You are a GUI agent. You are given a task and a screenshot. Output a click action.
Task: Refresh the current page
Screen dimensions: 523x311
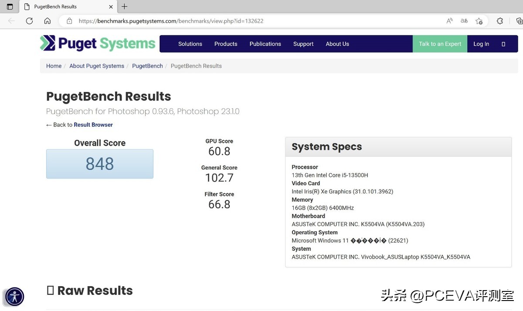[x=29, y=20]
